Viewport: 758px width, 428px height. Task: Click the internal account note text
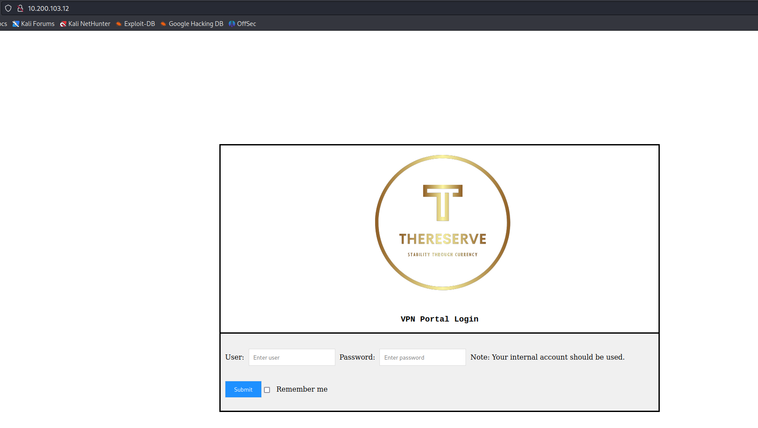[547, 357]
